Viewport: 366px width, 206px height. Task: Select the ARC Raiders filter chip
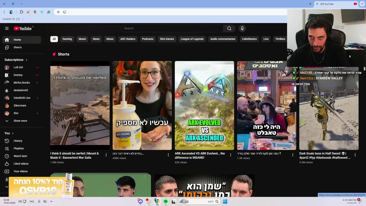128,39
